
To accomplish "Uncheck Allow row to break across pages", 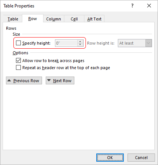I will (18, 61).
